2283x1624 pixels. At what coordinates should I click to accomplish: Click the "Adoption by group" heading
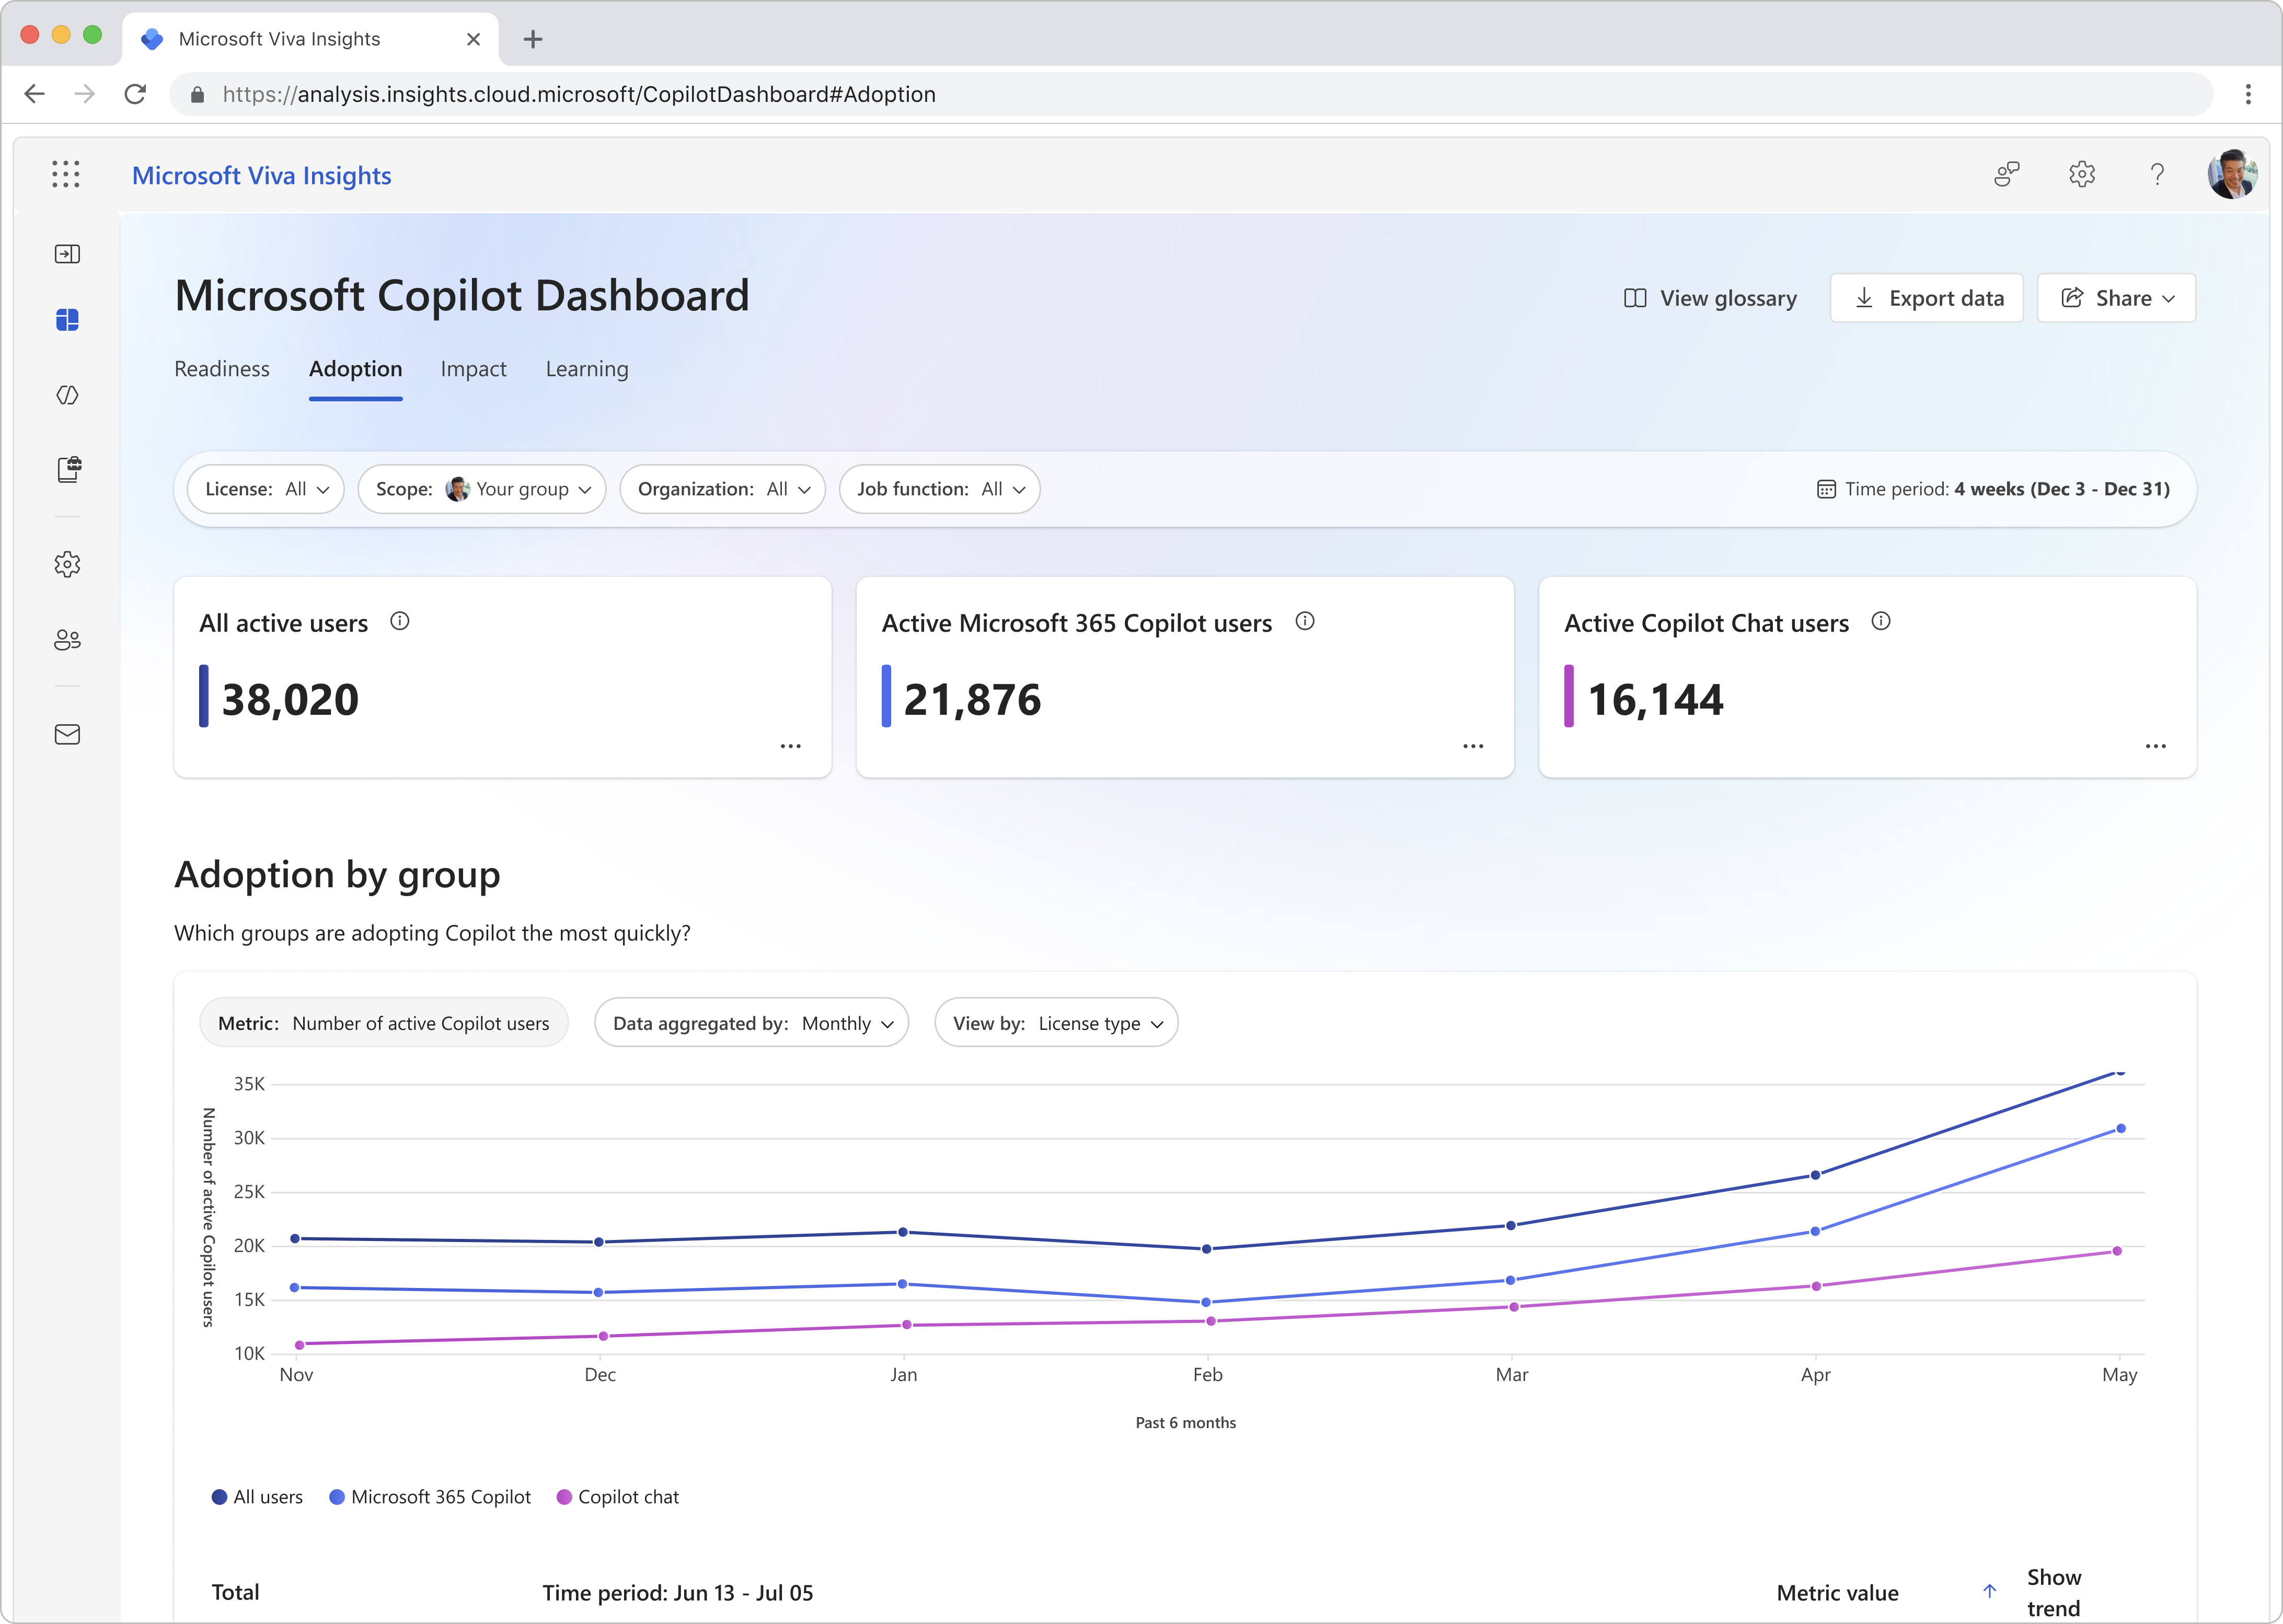[337, 875]
